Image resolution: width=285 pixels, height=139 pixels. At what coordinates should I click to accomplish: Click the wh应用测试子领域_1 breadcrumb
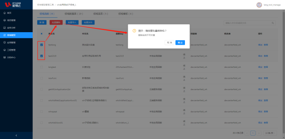67,5
